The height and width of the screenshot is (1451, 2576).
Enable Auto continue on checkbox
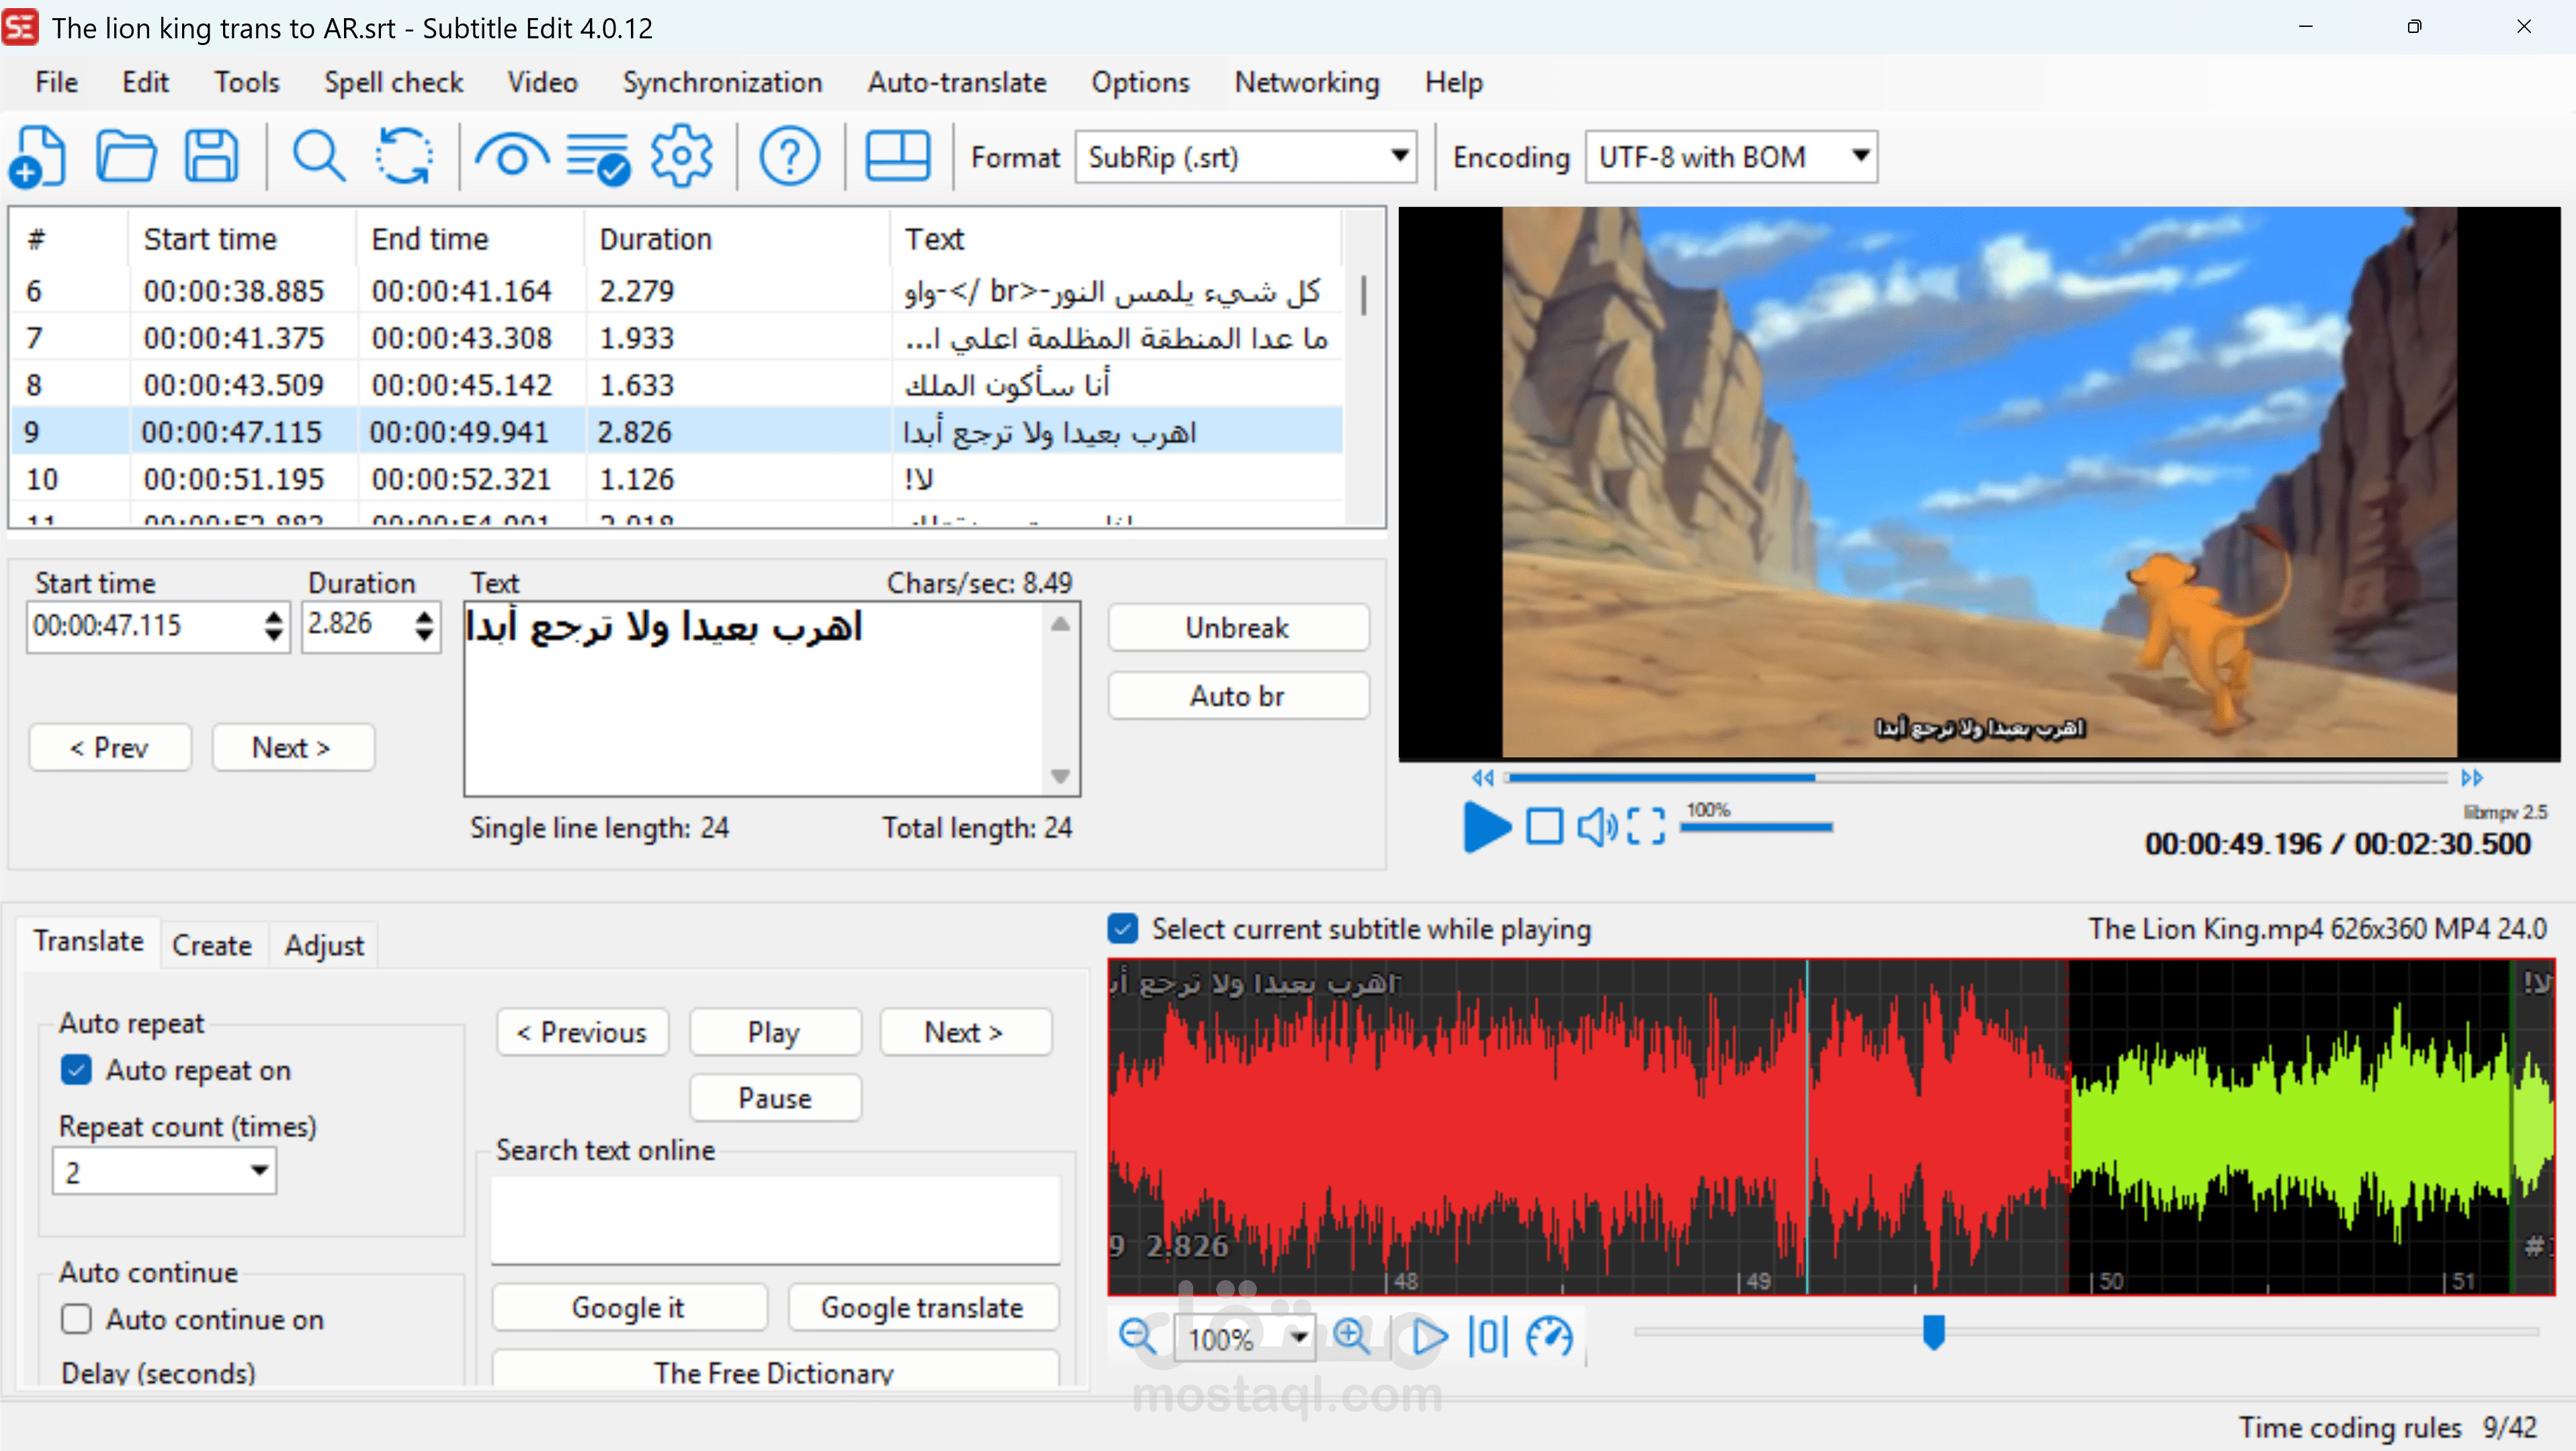[76, 1319]
